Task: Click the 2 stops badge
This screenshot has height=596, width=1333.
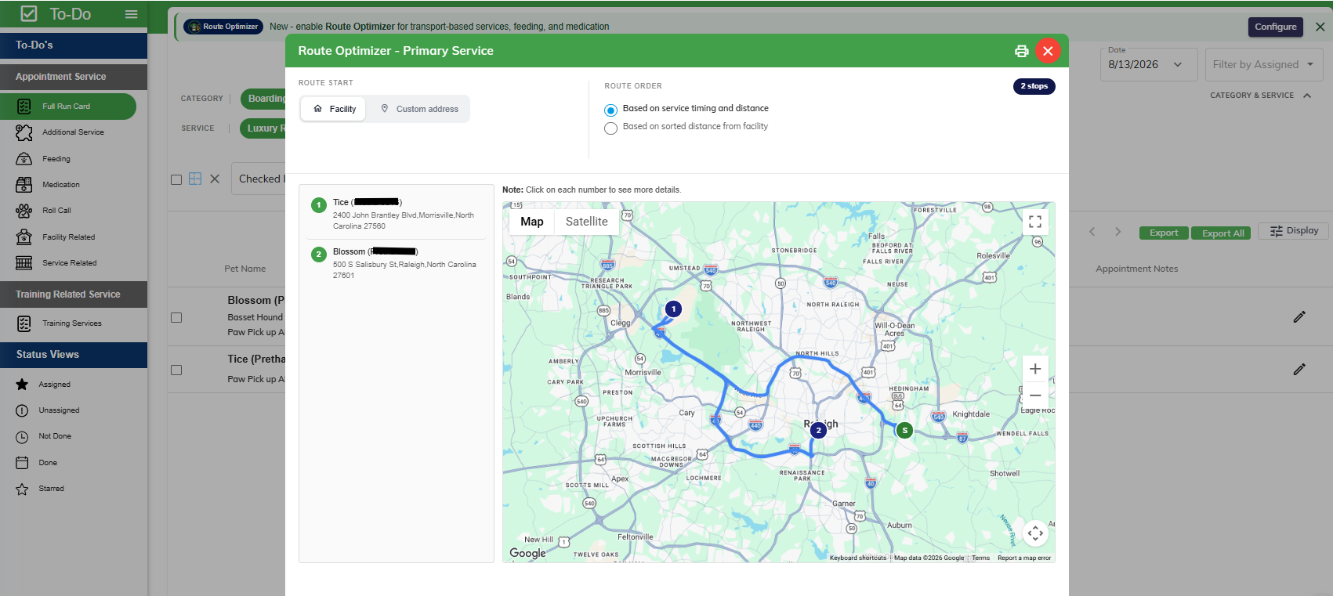Action: click(1034, 86)
